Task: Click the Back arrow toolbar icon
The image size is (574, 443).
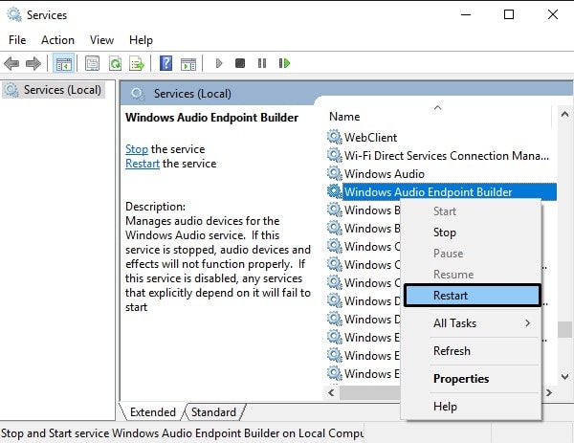Action: [11, 63]
